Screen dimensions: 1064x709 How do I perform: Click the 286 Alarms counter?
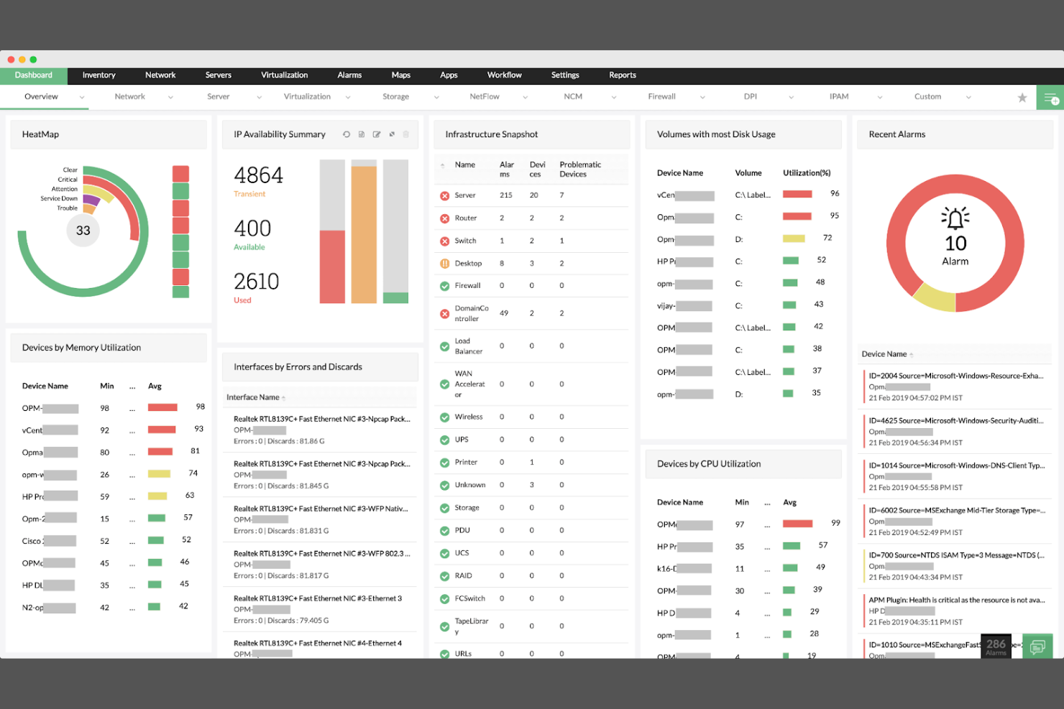coord(995,646)
